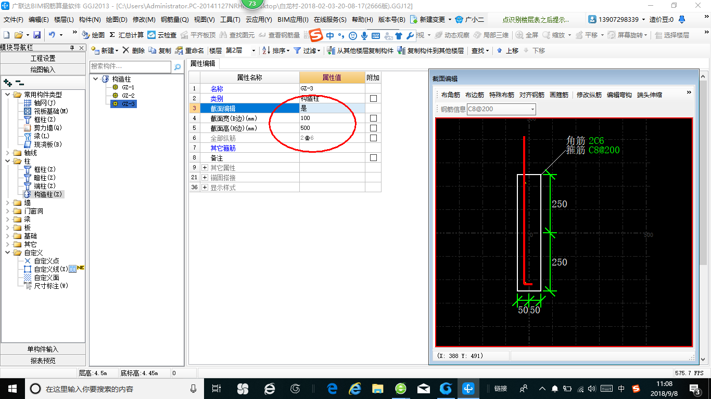Click the 截面宽 value cell 100

click(x=332, y=118)
